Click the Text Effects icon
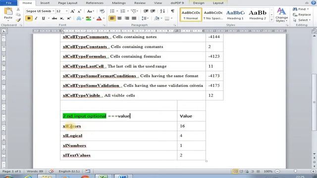317x178 pixels. coord(79,18)
